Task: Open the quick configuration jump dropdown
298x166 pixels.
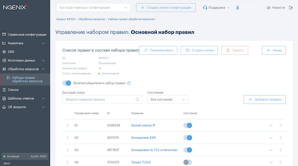Action: tap(94, 8)
